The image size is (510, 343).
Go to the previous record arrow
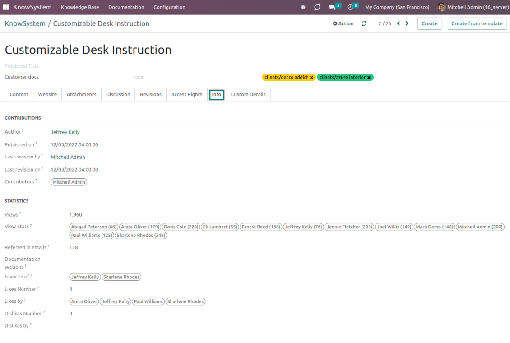click(x=399, y=23)
